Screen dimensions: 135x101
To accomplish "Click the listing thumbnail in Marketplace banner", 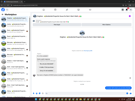I will click(x=34, y=21).
